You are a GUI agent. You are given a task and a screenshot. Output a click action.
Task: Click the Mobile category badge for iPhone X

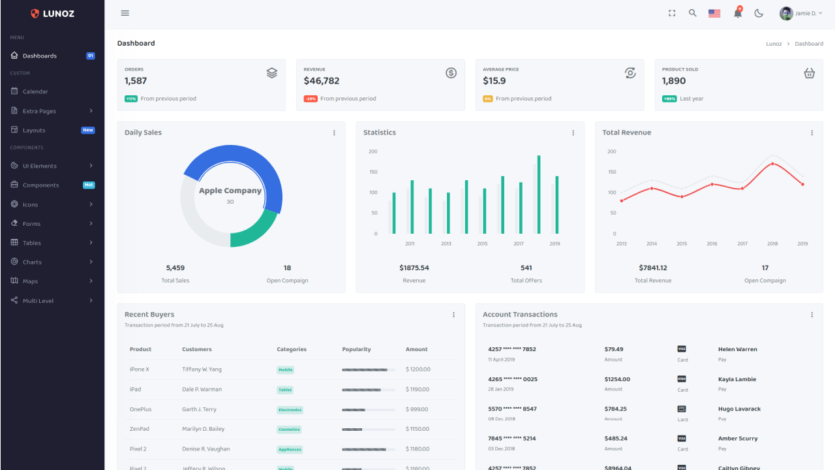pyautogui.click(x=285, y=369)
